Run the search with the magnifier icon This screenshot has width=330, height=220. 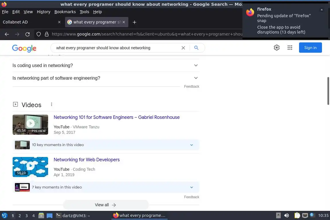[x=196, y=48]
